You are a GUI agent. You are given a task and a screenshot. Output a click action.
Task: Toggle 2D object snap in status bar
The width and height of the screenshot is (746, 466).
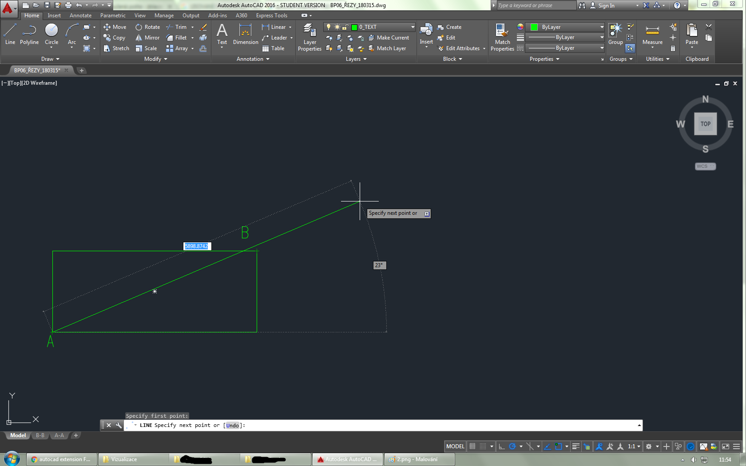559,446
